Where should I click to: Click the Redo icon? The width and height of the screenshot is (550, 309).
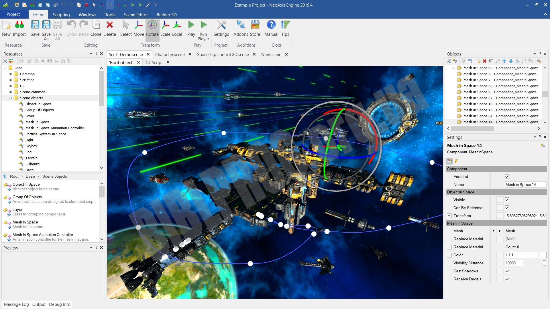point(84,25)
